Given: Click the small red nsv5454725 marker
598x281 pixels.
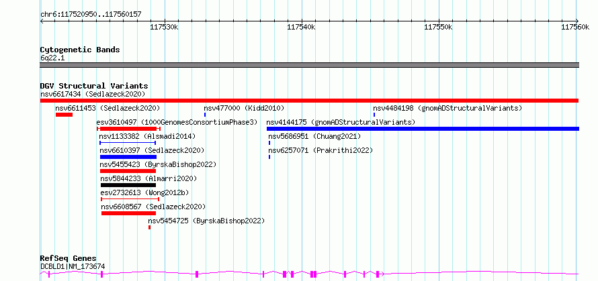Looking at the screenshot, I should click(149, 227).
